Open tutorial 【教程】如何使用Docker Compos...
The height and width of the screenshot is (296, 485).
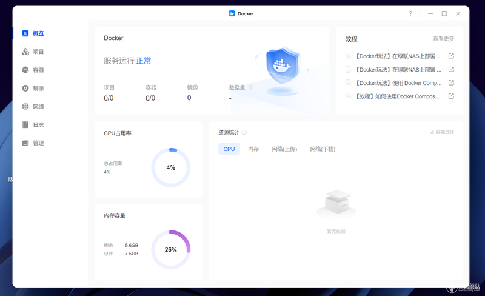(x=397, y=96)
